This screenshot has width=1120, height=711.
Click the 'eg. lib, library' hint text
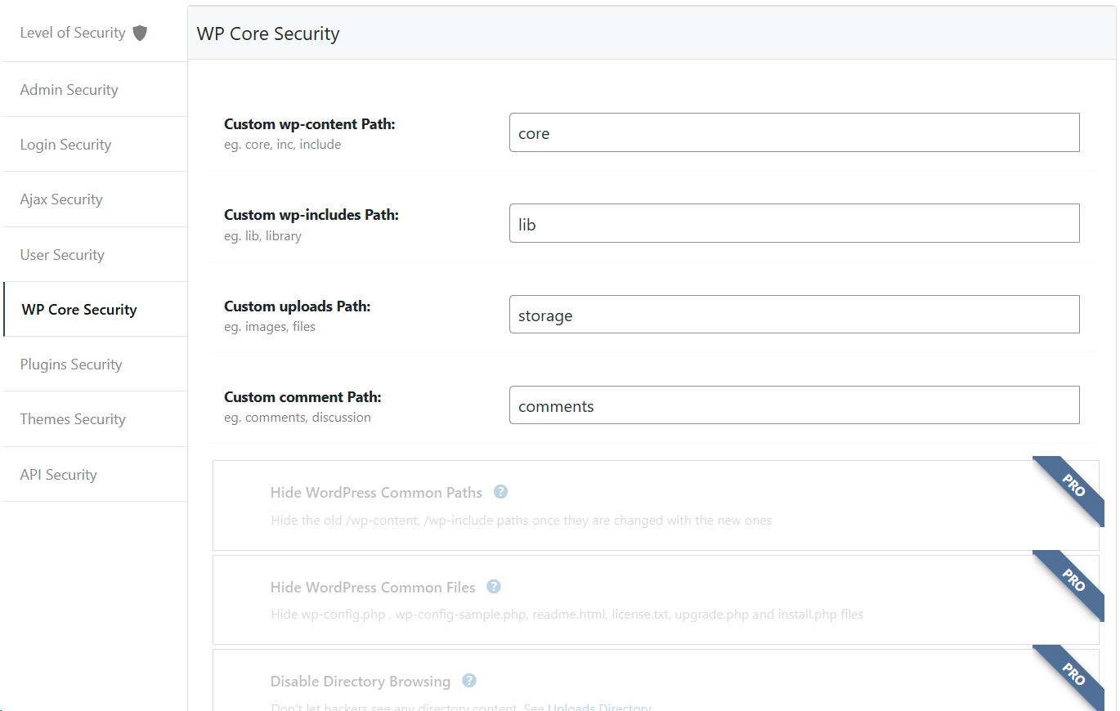263,236
